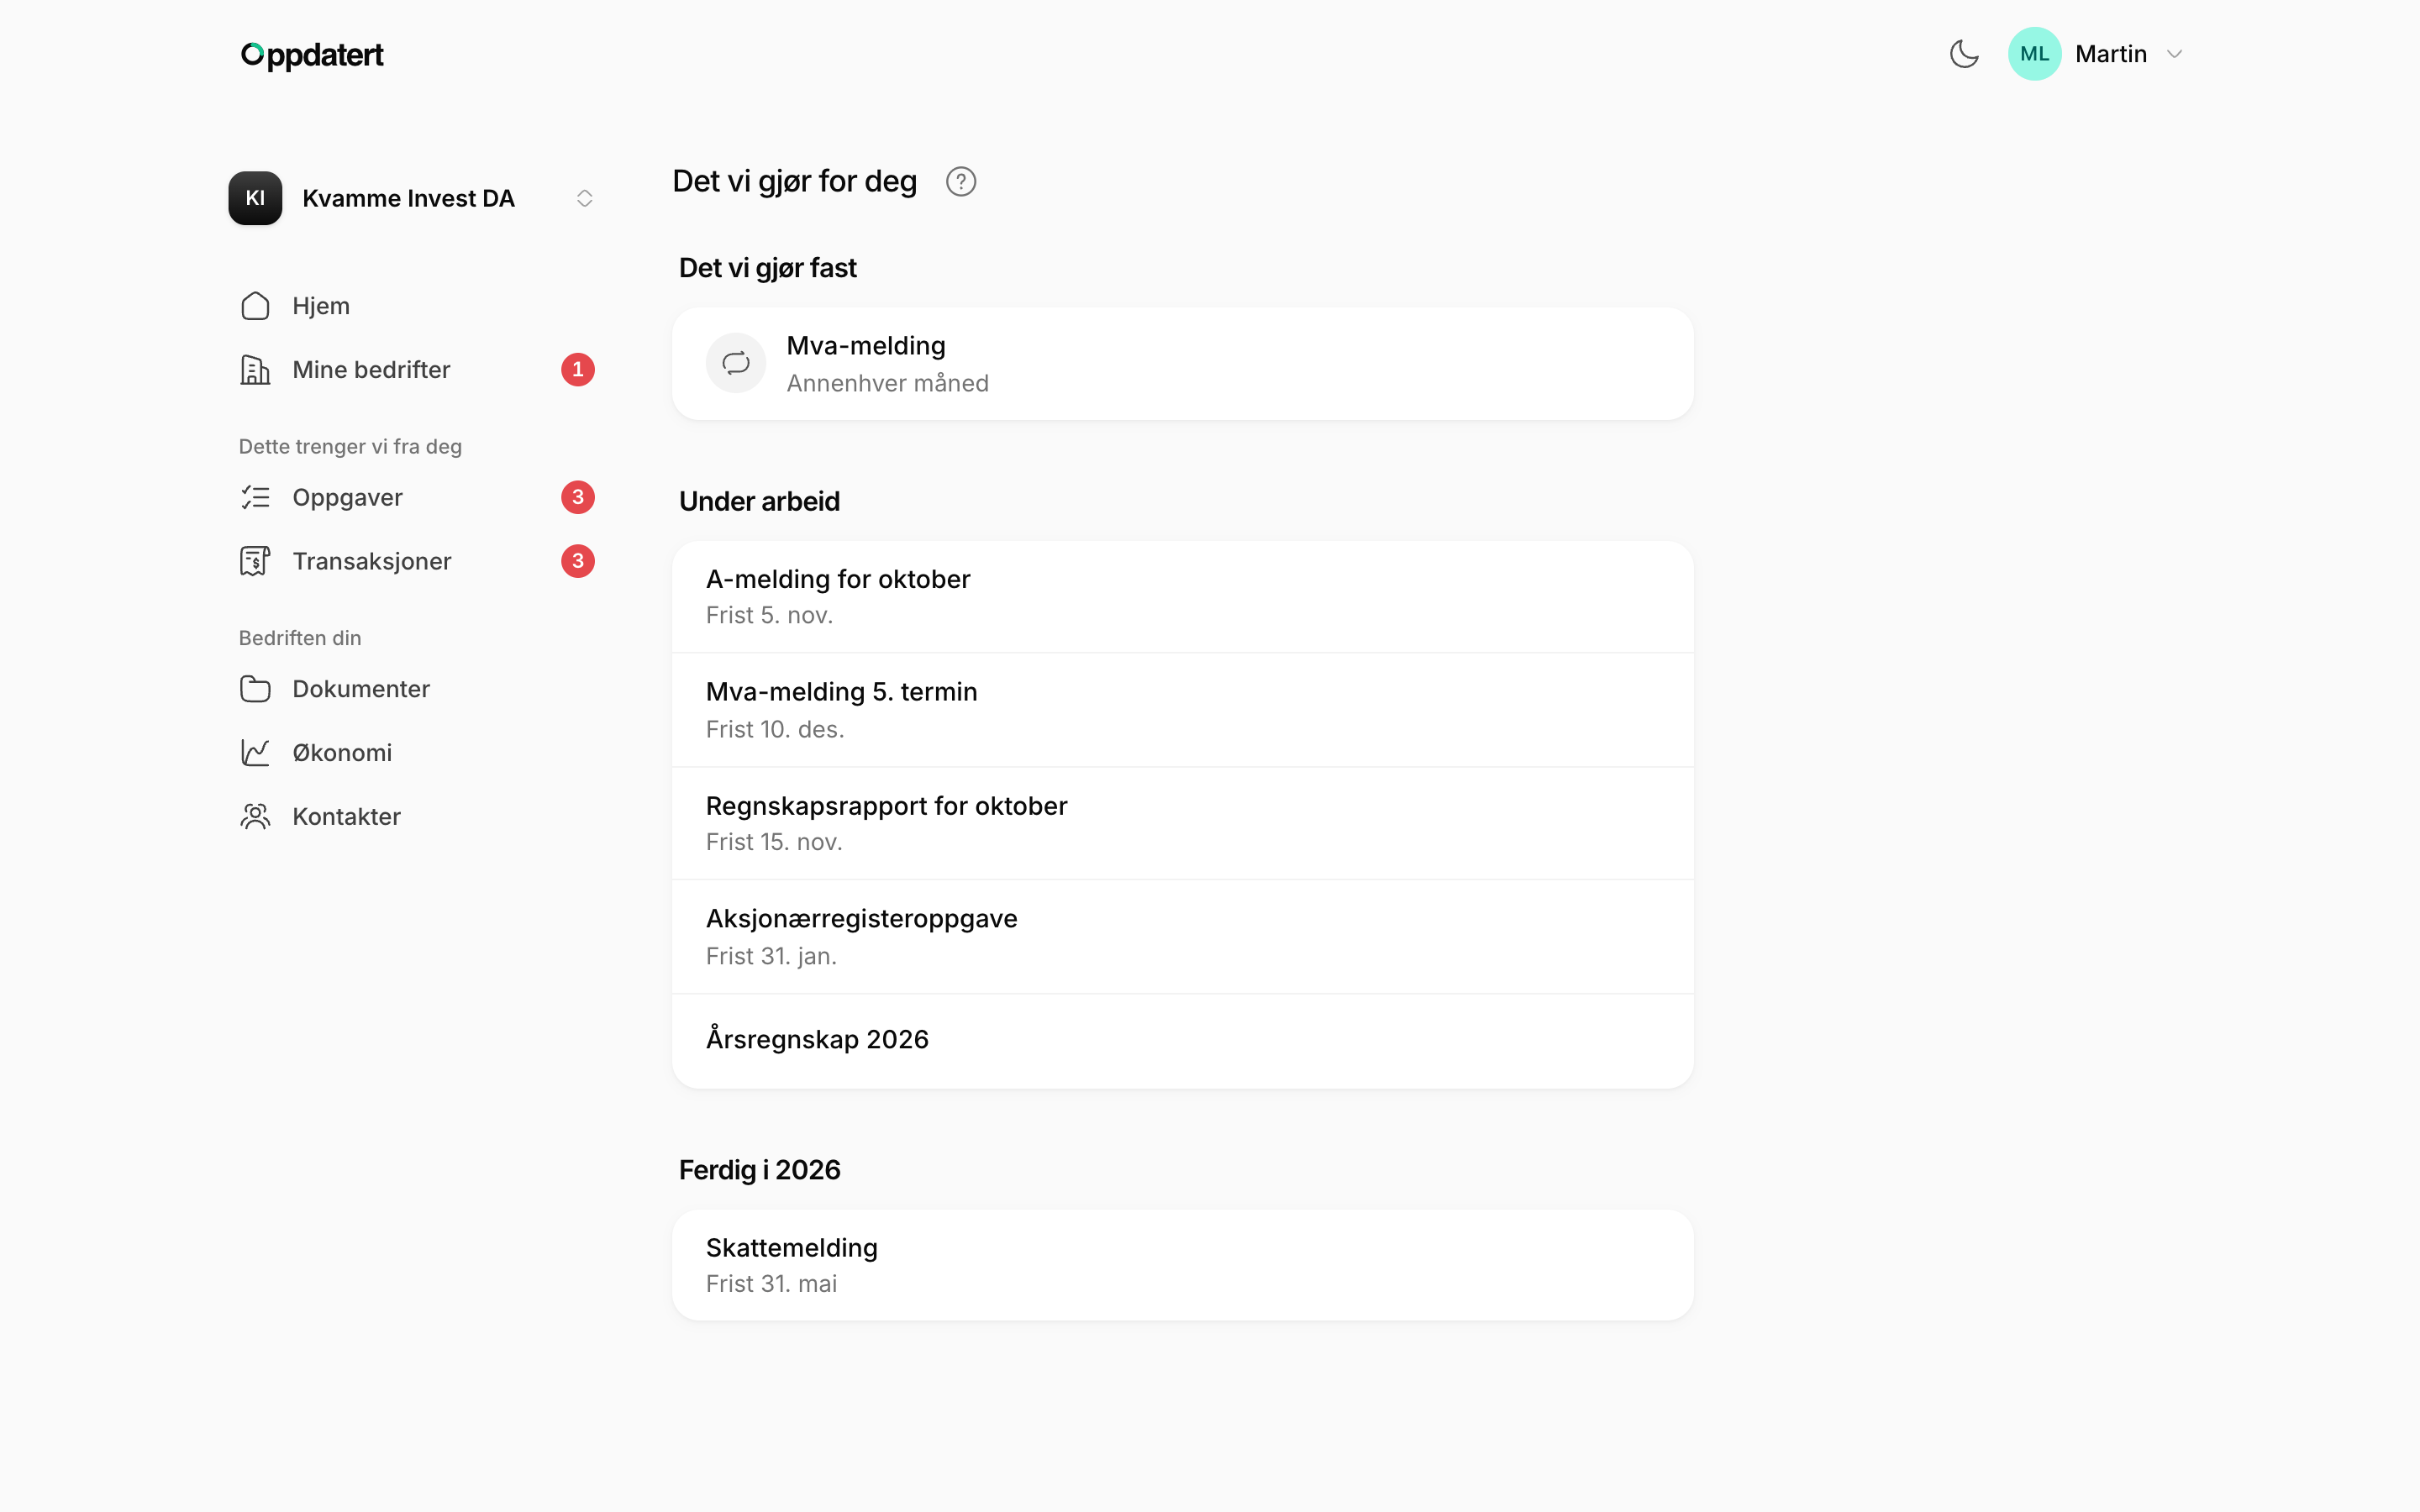
Task: Open Dokumenter in the sidebar
Action: coord(417,689)
